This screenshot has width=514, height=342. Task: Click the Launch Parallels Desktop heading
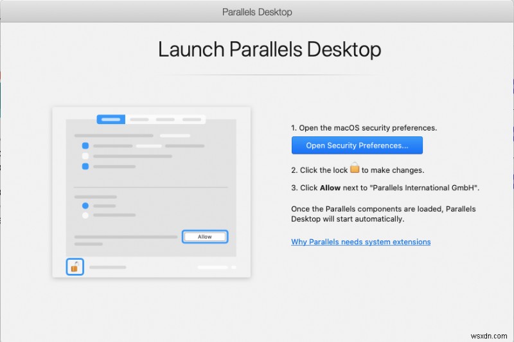269,50
